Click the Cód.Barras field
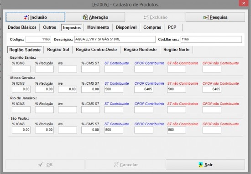This screenshot has height=174, width=251. click(x=211, y=39)
